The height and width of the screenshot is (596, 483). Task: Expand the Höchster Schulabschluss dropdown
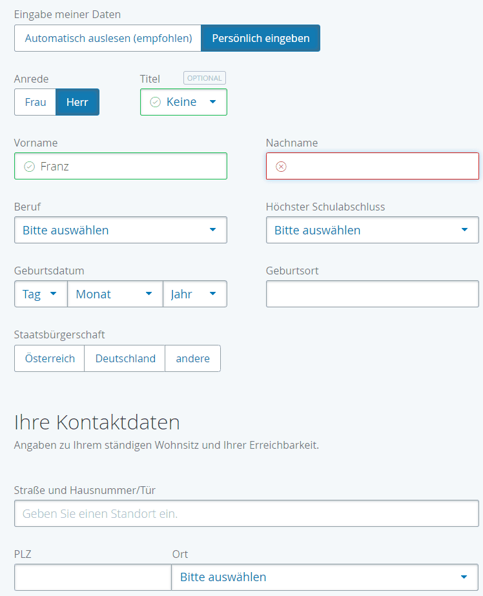pyautogui.click(x=373, y=230)
